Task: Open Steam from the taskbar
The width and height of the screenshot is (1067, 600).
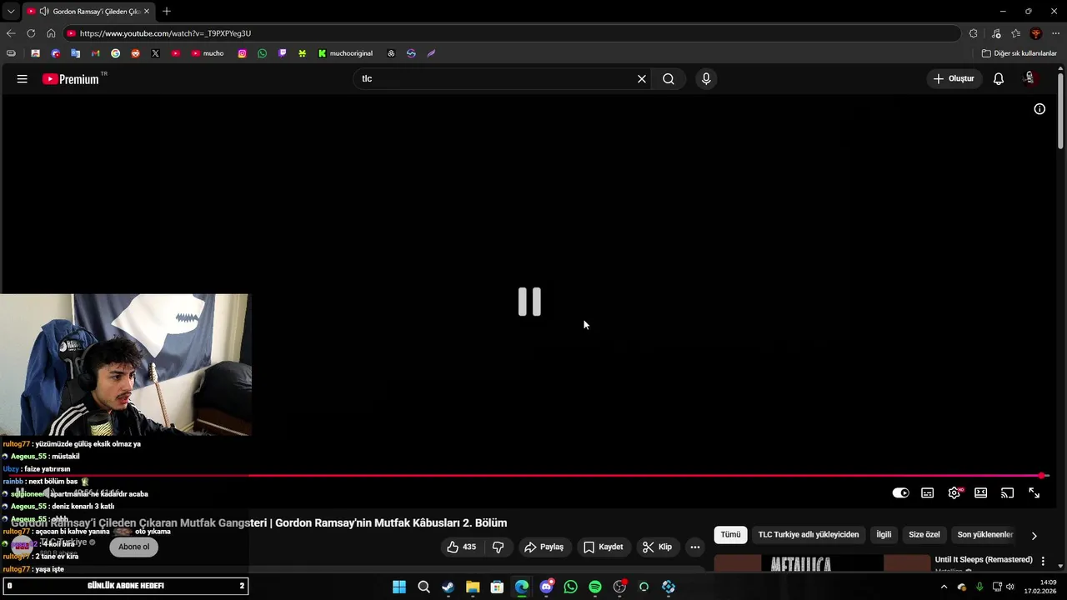Action: click(x=448, y=587)
